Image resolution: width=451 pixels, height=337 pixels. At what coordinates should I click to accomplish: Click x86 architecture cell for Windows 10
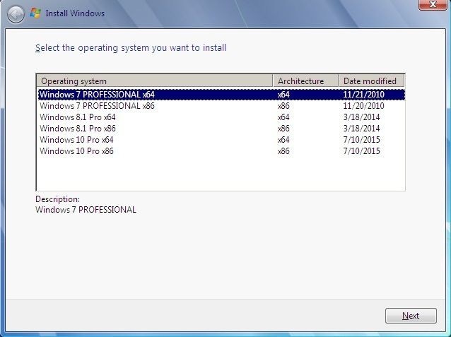pos(283,151)
